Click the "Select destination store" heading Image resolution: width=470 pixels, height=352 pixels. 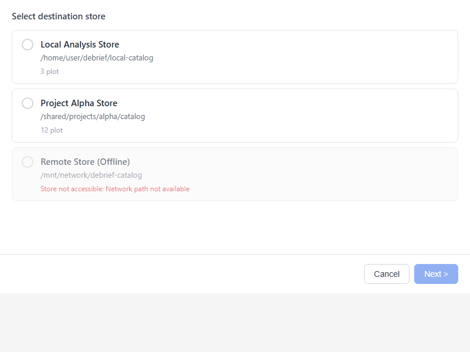[59, 16]
